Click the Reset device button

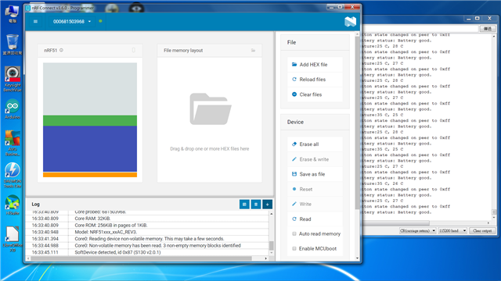coord(315,189)
